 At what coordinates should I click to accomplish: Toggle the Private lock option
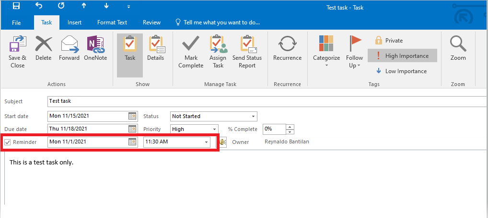coord(389,41)
